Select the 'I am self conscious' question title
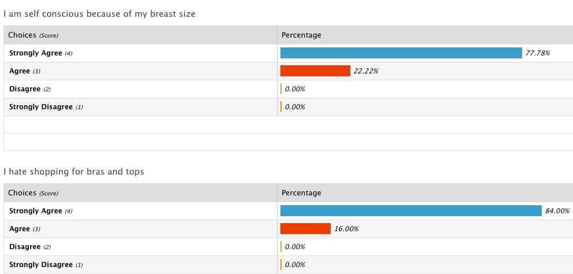Image resolution: width=573 pixels, height=274 pixels. click(x=99, y=14)
